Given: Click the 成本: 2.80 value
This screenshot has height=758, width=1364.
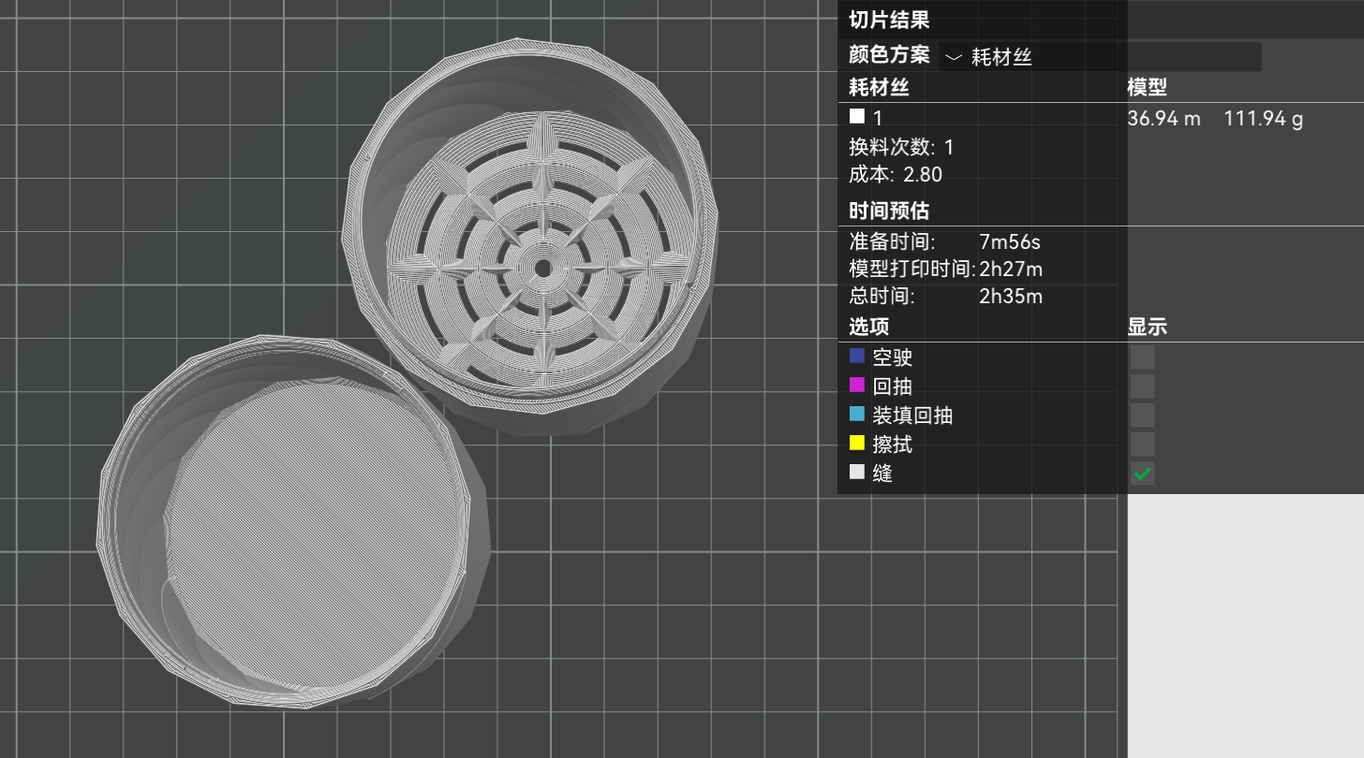Looking at the screenshot, I should pyautogui.click(x=895, y=175).
